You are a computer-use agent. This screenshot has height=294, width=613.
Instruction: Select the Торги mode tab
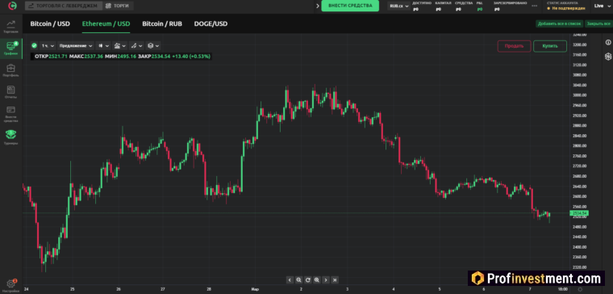click(118, 6)
